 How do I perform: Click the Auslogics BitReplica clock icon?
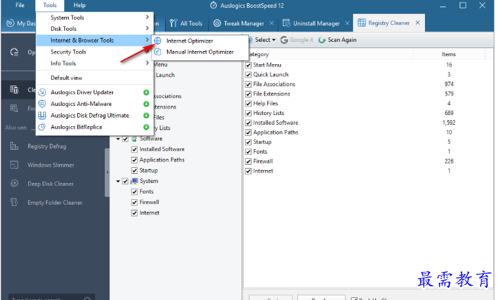point(42,127)
